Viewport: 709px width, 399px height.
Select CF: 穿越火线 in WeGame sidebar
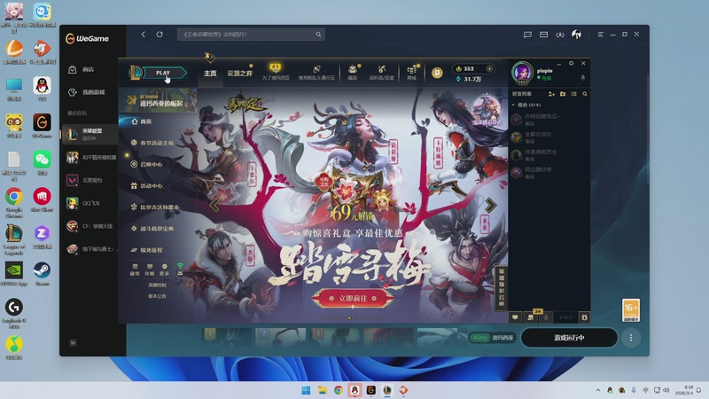[x=90, y=226]
